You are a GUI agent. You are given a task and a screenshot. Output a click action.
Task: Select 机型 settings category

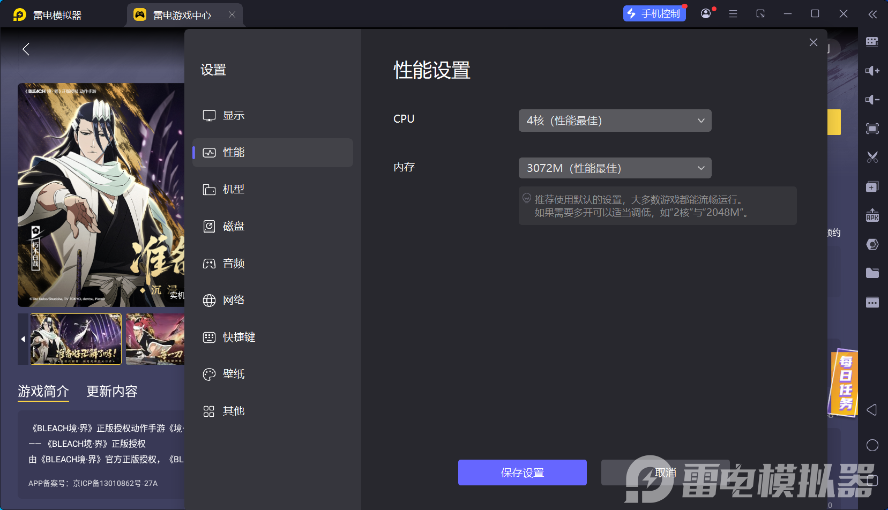[272, 189]
